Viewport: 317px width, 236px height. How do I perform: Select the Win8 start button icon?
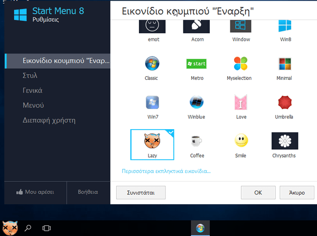[x=285, y=26]
